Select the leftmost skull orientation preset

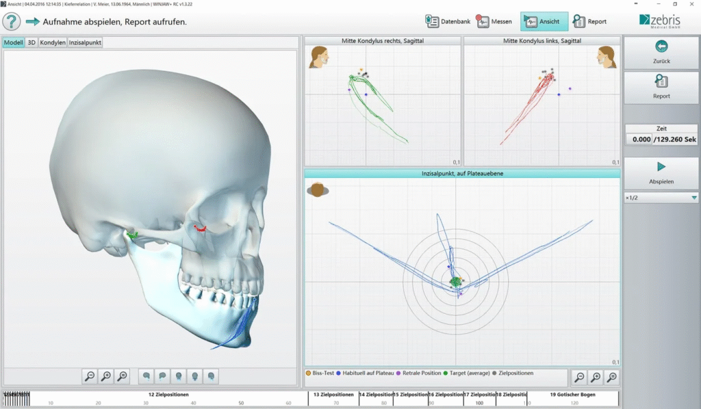click(146, 375)
